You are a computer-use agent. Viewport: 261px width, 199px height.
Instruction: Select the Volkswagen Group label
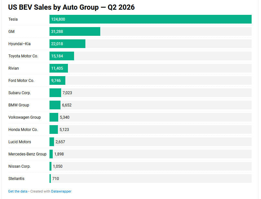(x=25, y=117)
